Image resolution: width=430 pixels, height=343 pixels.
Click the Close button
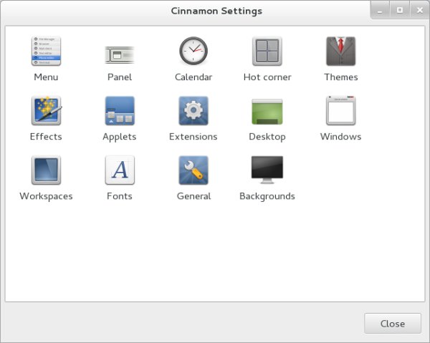tap(393, 324)
